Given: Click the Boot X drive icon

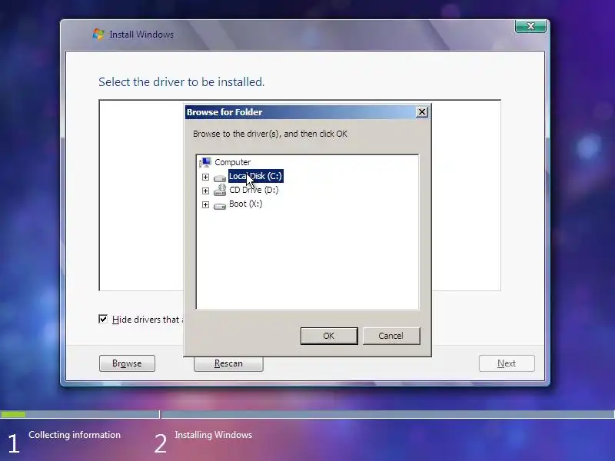Looking at the screenshot, I should 220,206.
